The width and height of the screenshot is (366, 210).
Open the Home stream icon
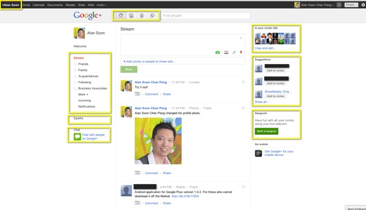point(120,16)
